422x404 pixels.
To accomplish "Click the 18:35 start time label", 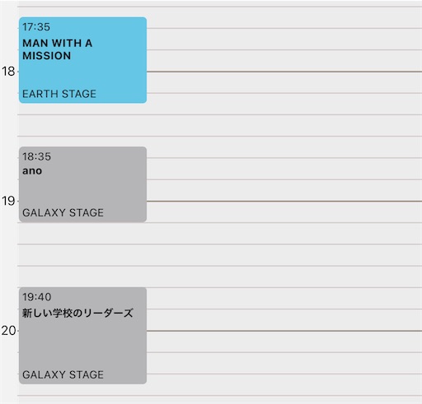I will (x=36, y=156).
